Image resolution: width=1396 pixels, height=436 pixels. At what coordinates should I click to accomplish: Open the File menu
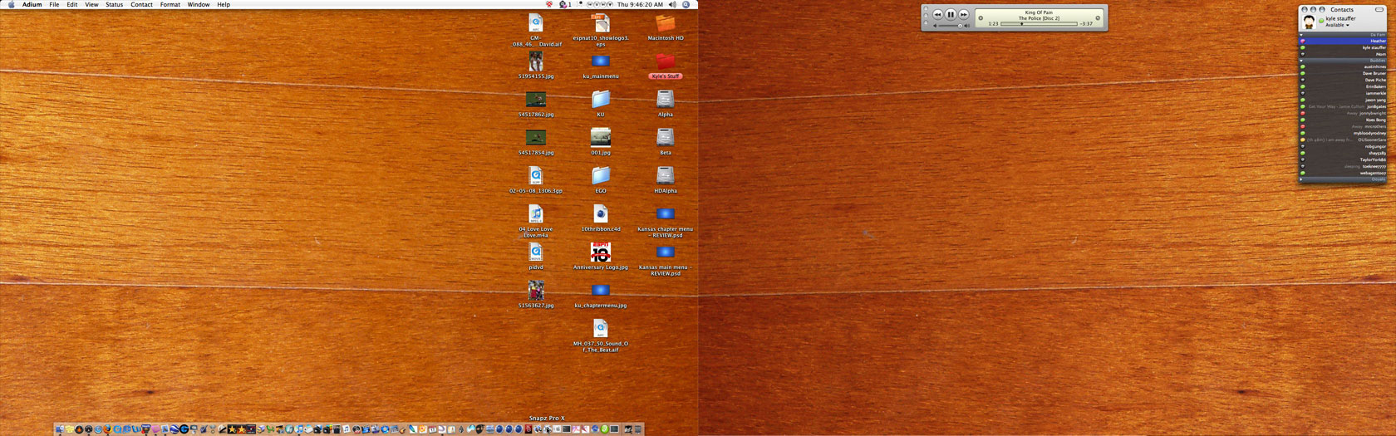click(54, 4)
